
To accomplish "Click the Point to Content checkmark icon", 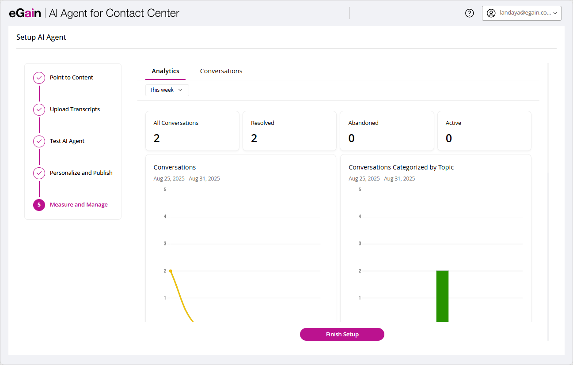I will pos(39,78).
